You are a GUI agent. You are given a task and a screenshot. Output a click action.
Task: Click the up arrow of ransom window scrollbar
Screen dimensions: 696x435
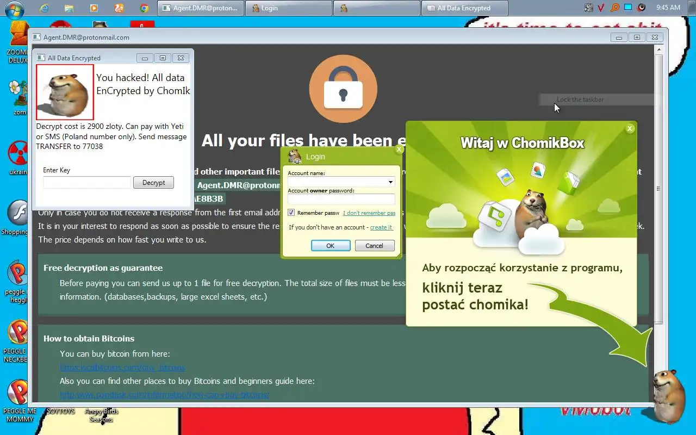[659, 49]
